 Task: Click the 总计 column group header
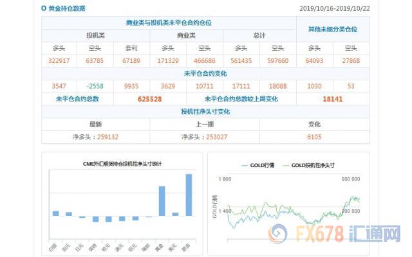pyautogui.click(x=259, y=35)
